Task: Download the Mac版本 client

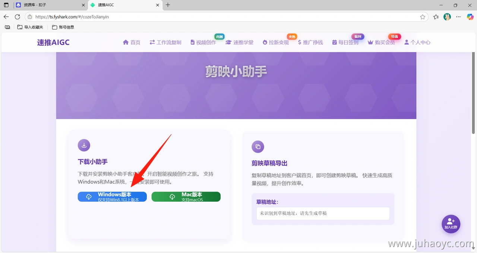Action: point(186,197)
